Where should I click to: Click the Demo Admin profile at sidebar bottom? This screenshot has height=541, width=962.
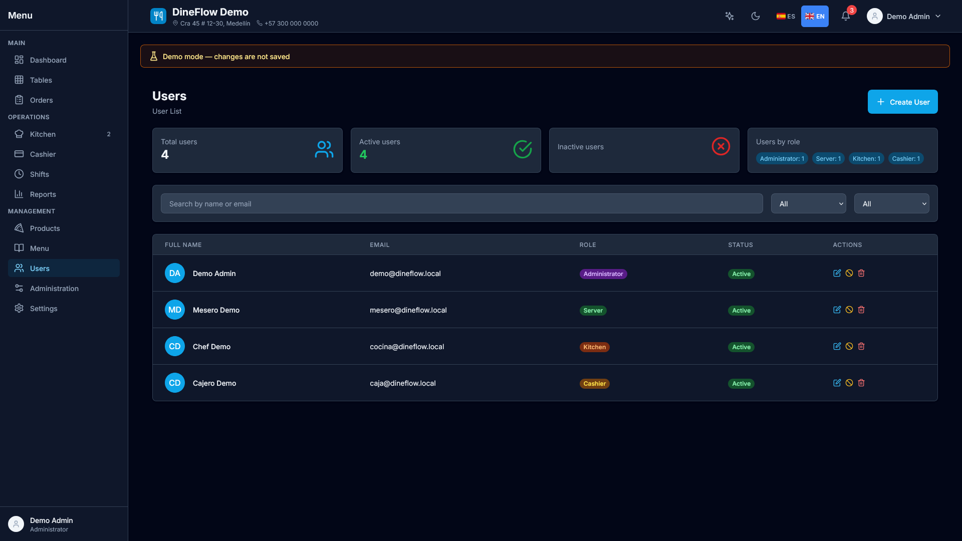tap(64, 524)
